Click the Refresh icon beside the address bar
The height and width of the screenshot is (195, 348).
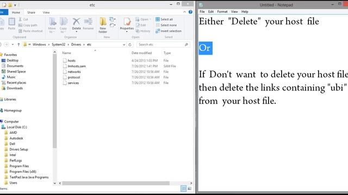[x=130, y=44]
